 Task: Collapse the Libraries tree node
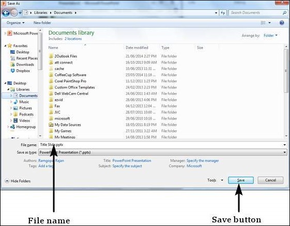tap(8, 89)
